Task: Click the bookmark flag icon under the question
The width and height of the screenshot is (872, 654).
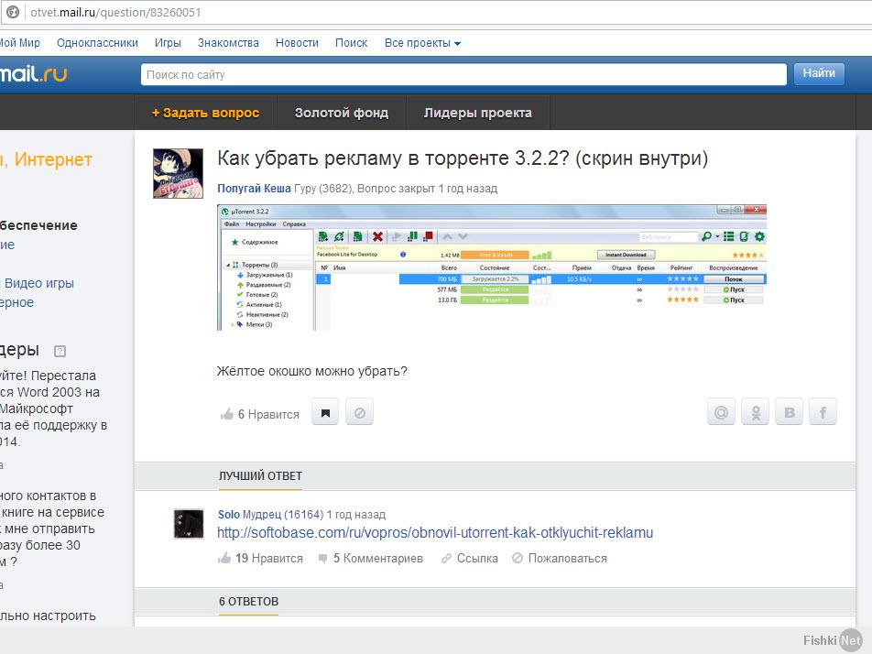Action: pyautogui.click(x=325, y=413)
